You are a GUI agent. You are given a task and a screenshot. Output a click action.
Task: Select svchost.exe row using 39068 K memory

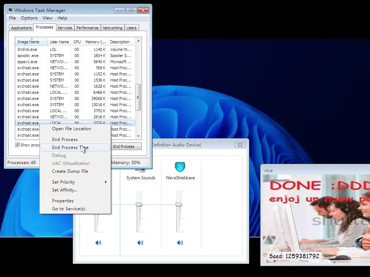tap(75, 98)
